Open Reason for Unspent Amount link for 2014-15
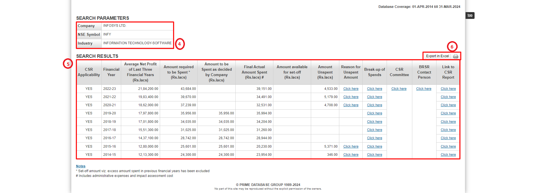This screenshot has width=536, height=193. 351,155
